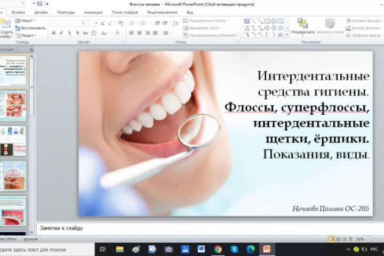384x256 pixels.
Task: Open Task View on taskbar
Action: pyautogui.click(x=103, y=250)
